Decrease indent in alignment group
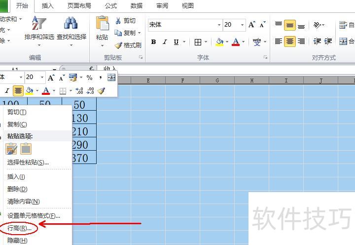 [x=317, y=41]
